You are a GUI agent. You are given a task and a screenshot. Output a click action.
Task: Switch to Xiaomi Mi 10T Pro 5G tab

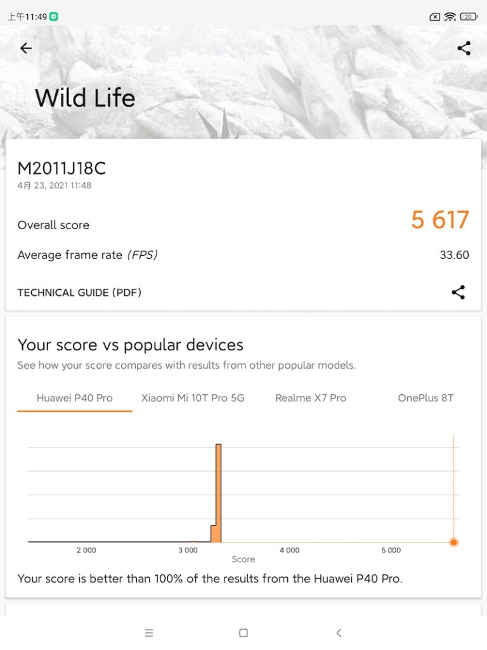[193, 398]
